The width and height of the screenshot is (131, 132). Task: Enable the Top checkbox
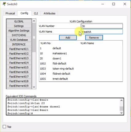[x=4, y=127]
